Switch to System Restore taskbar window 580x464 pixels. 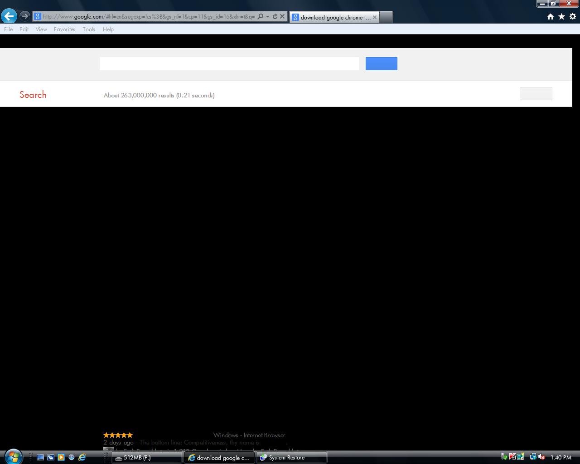[x=292, y=458]
